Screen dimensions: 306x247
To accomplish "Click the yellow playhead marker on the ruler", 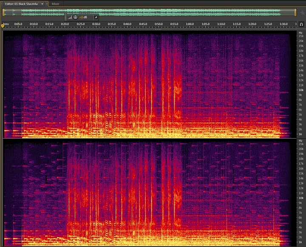I will click(3, 26).
